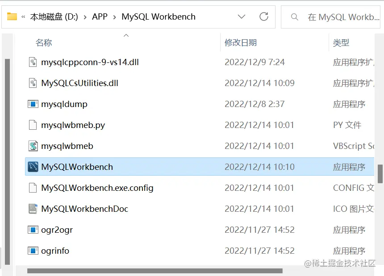Click date 2022/12/9 7:24
Viewport: 384px width, 276px height.
[255, 62]
